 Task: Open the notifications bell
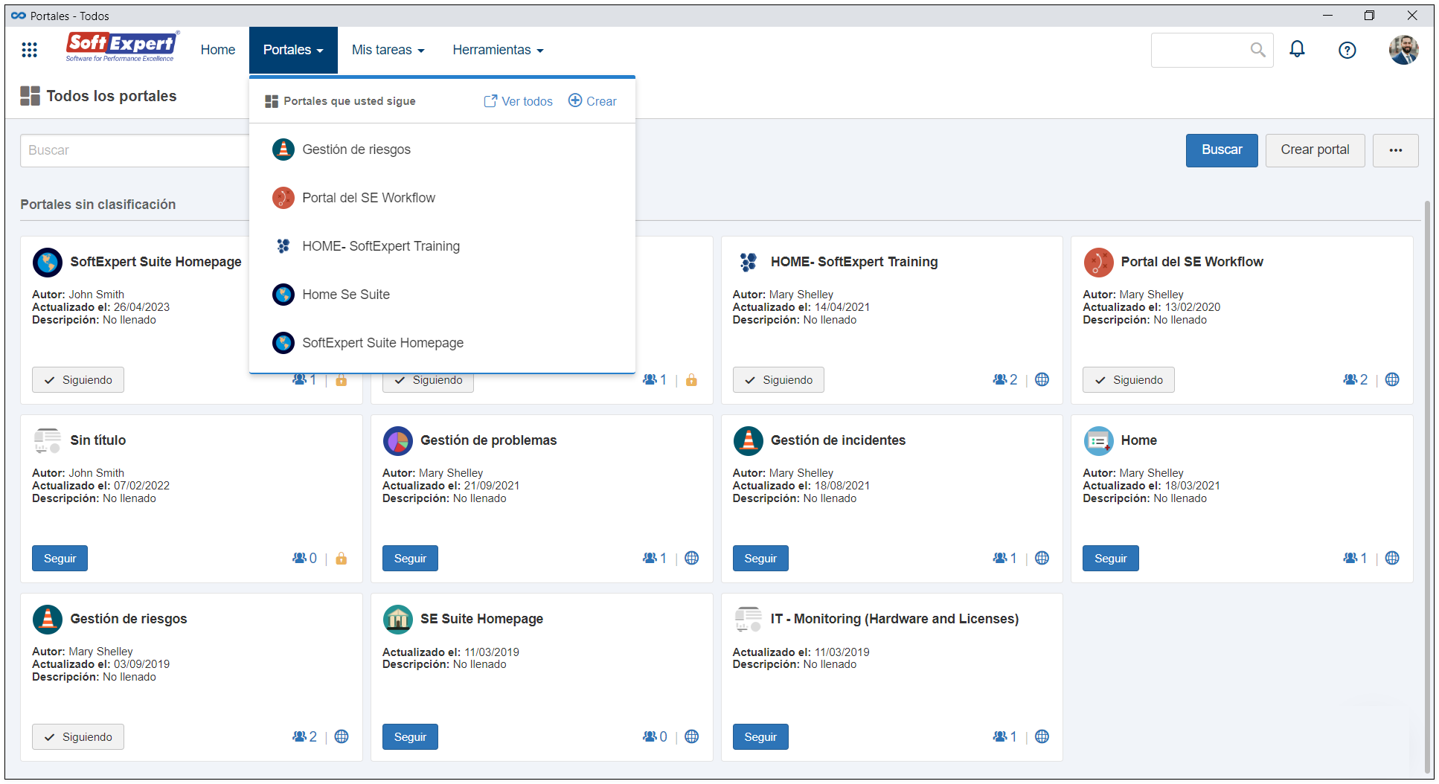[1297, 50]
